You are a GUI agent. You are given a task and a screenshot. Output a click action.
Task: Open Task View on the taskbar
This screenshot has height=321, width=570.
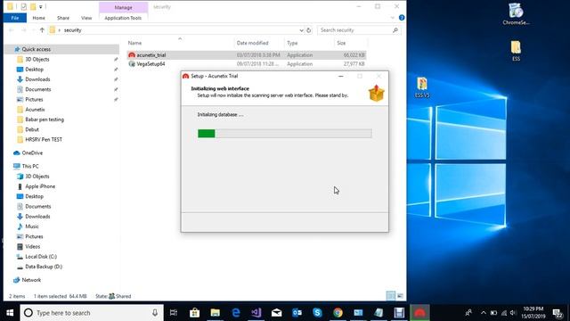[174, 313]
